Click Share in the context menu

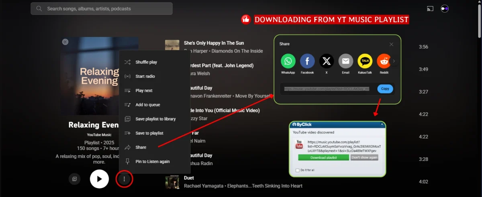click(x=155, y=147)
